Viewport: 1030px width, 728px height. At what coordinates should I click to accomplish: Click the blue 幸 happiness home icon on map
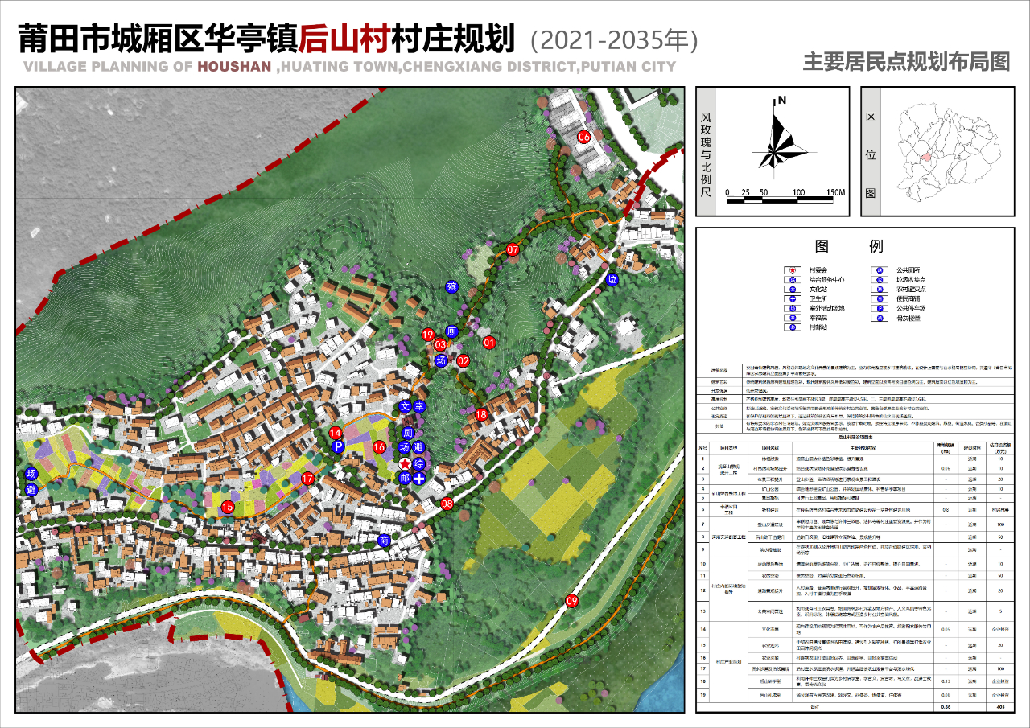(419, 407)
